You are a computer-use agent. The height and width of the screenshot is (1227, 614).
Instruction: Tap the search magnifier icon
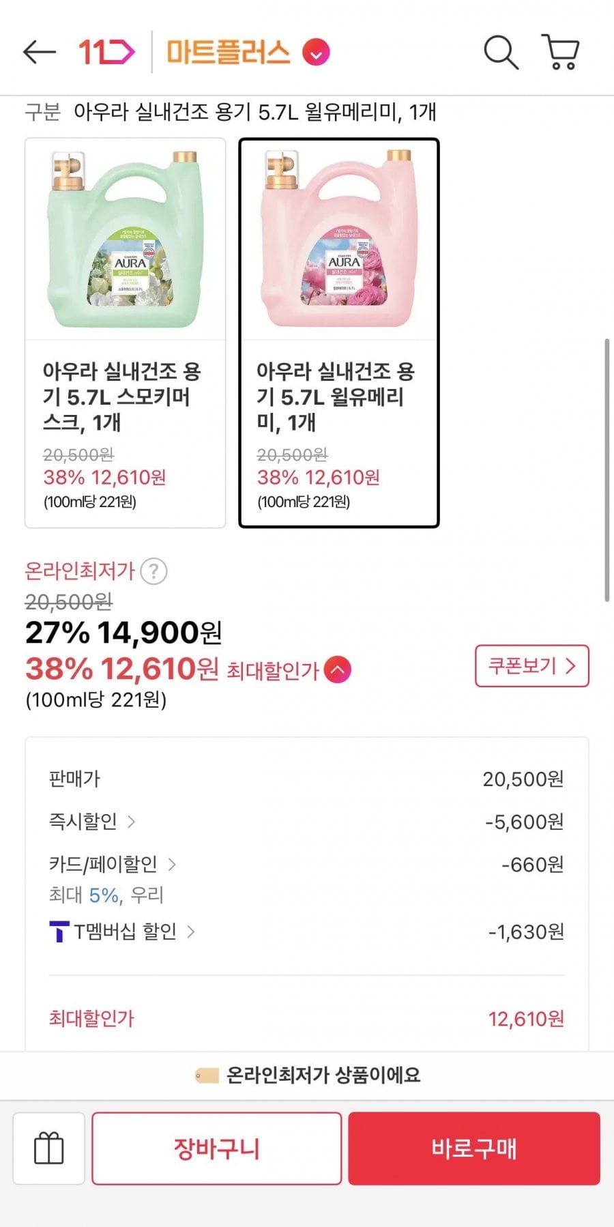tap(501, 52)
